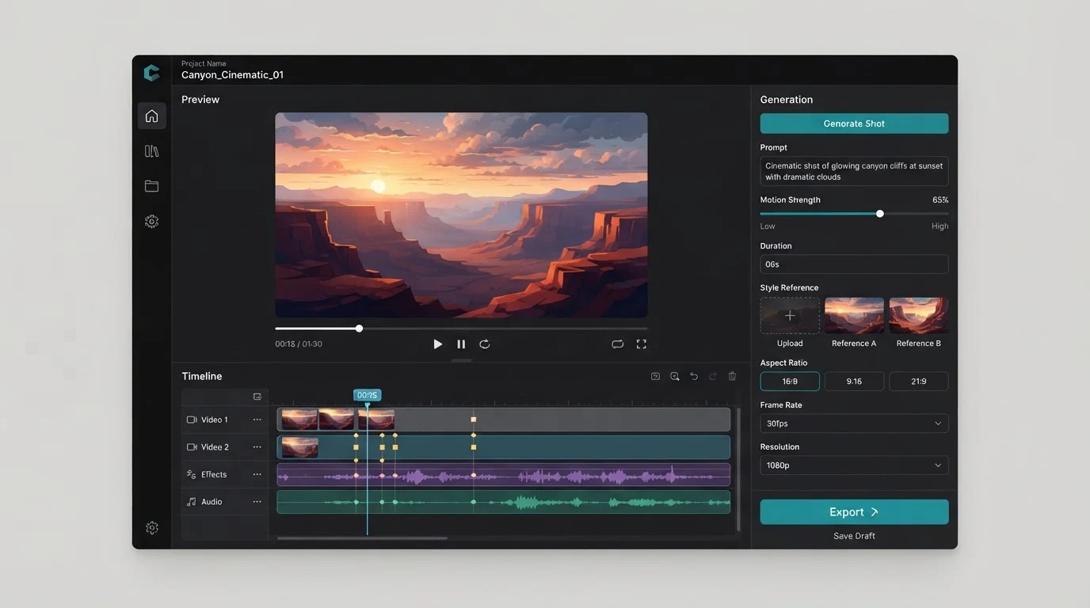Click the gear icon beneath the folder icon
The image size is (1090, 608).
click(x=152, y=222)
